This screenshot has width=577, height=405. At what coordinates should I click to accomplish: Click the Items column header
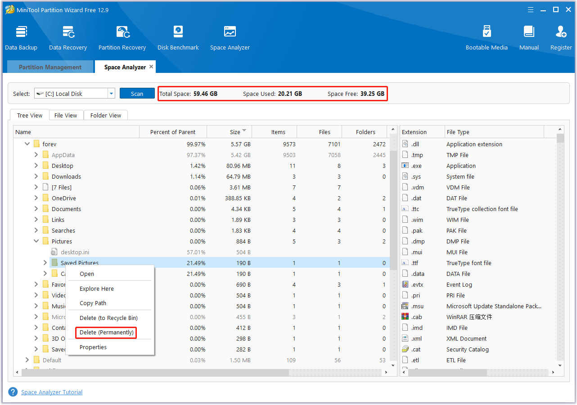pos(275,132)
